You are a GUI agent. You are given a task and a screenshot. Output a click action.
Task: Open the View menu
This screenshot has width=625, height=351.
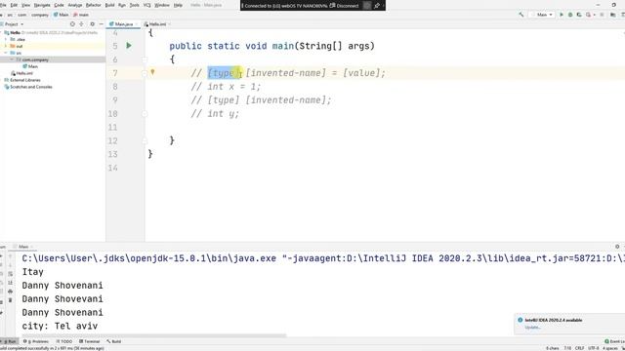coord(26,5)
